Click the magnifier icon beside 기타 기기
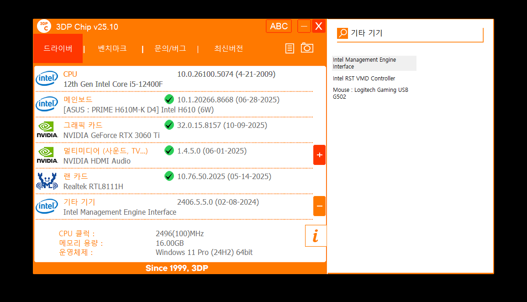This screenshot has height=302, width=527. click(343, 33)
